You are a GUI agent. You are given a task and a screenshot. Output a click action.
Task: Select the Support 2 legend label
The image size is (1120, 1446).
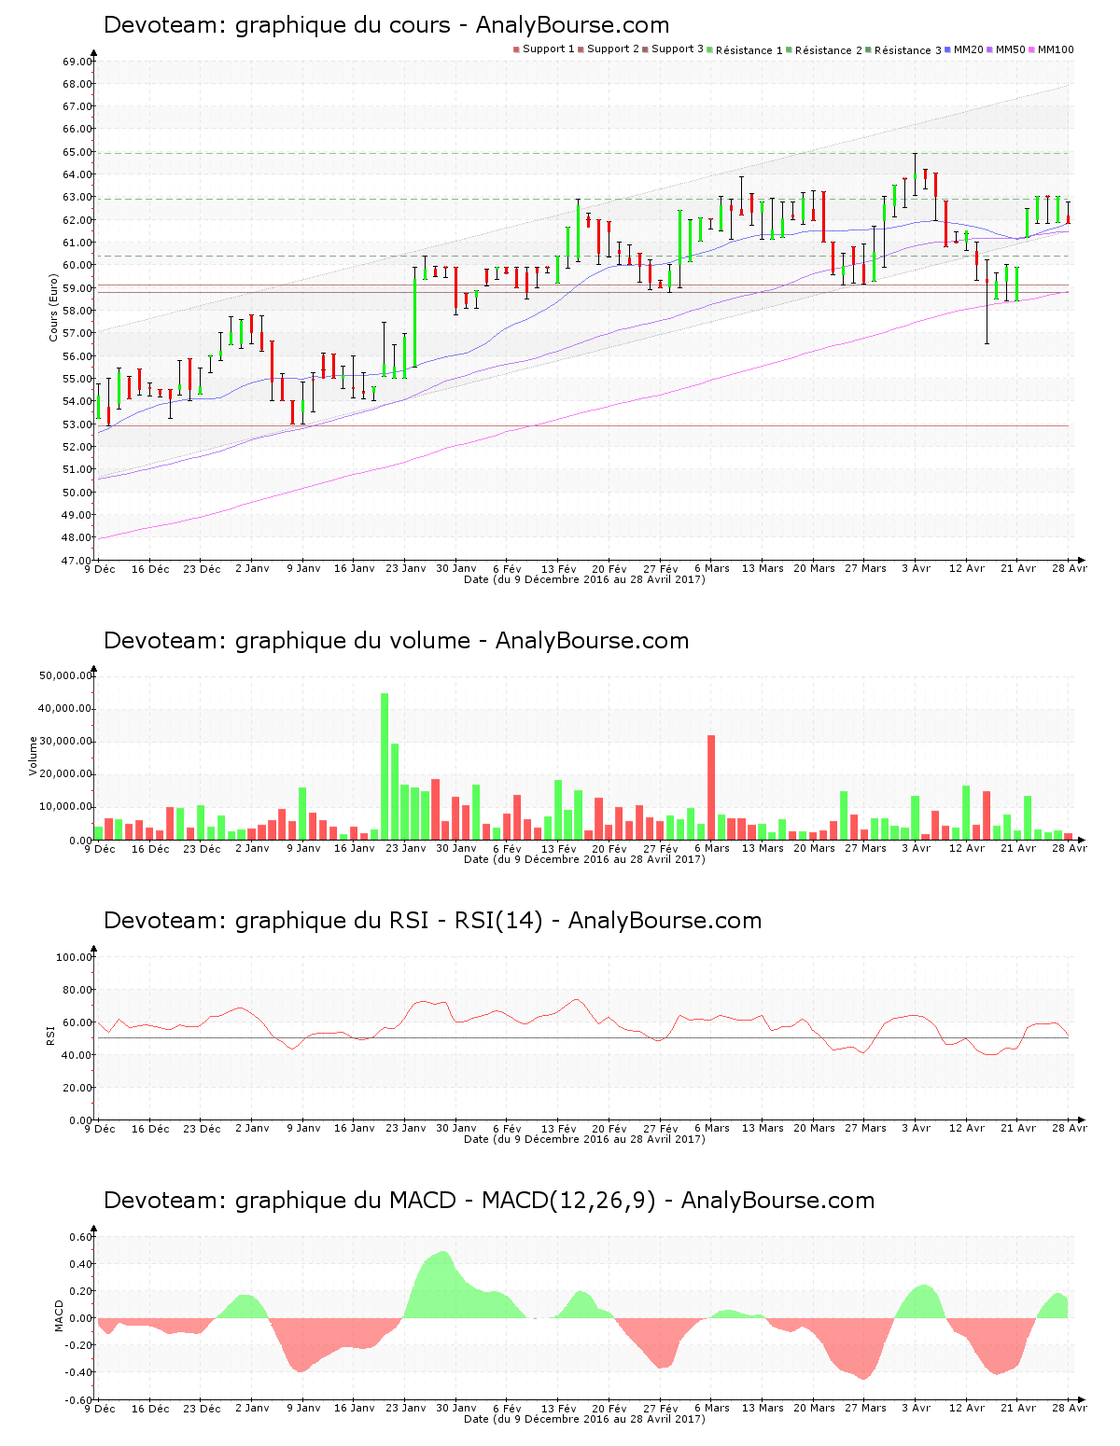click(613, 49)
